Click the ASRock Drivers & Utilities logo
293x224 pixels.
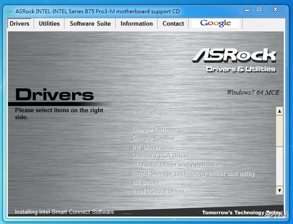[234, 60]
